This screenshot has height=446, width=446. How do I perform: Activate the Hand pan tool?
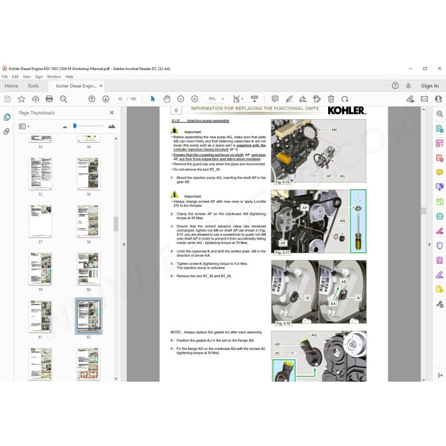coord(167,99)
